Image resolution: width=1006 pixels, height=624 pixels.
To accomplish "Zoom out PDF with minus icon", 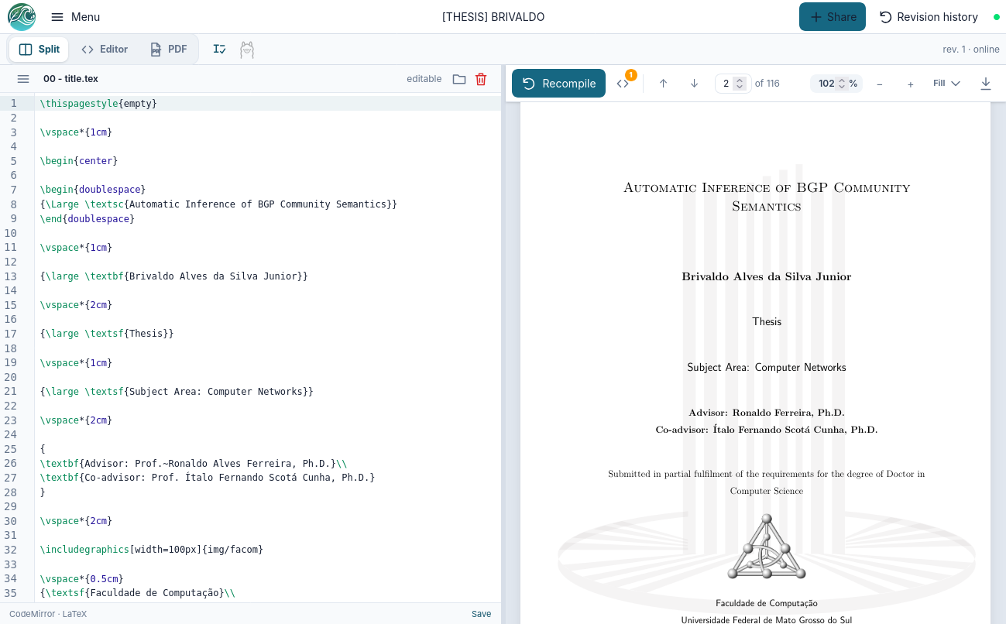I will (x=880, y=84).
